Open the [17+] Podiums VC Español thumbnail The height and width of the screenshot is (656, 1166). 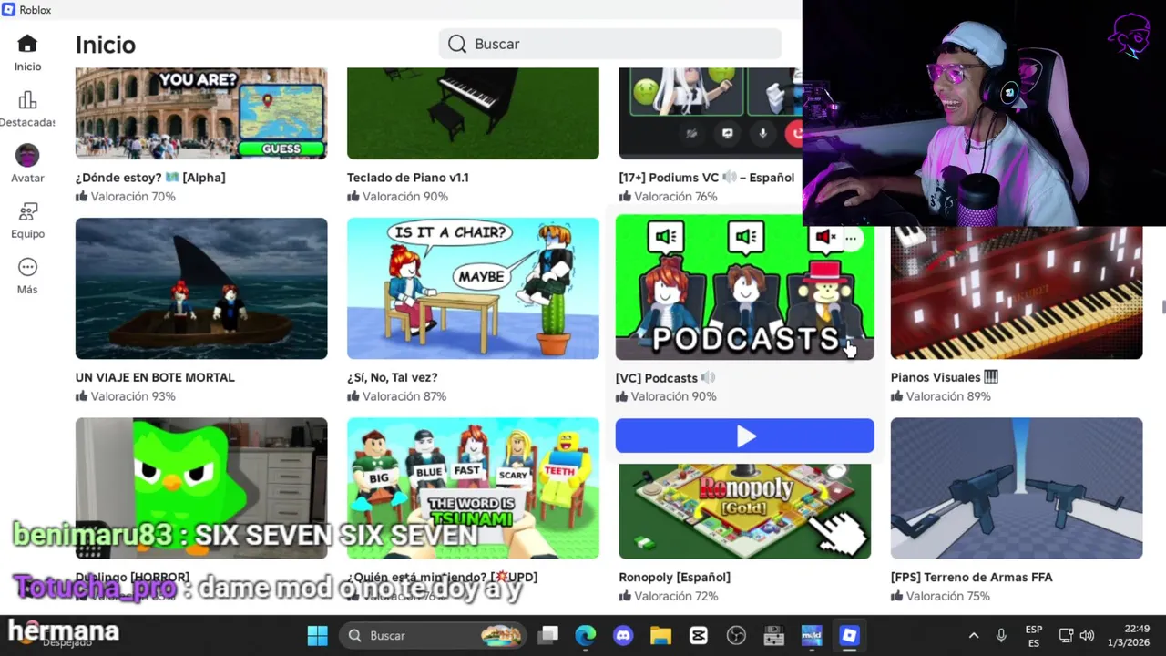tap(711, 113)
